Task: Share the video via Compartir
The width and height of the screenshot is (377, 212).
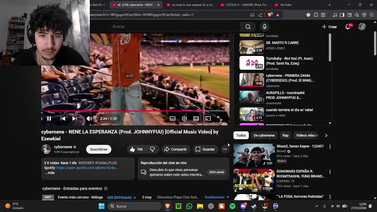Action: click(176, 149)
